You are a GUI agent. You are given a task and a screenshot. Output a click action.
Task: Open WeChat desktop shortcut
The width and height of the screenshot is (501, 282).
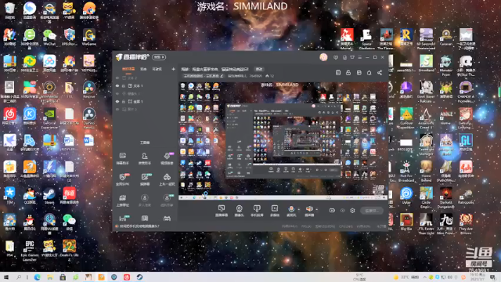tap(49, 37)
